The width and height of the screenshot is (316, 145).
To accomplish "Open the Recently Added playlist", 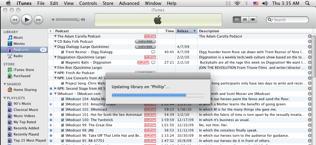I will point(26,128).
